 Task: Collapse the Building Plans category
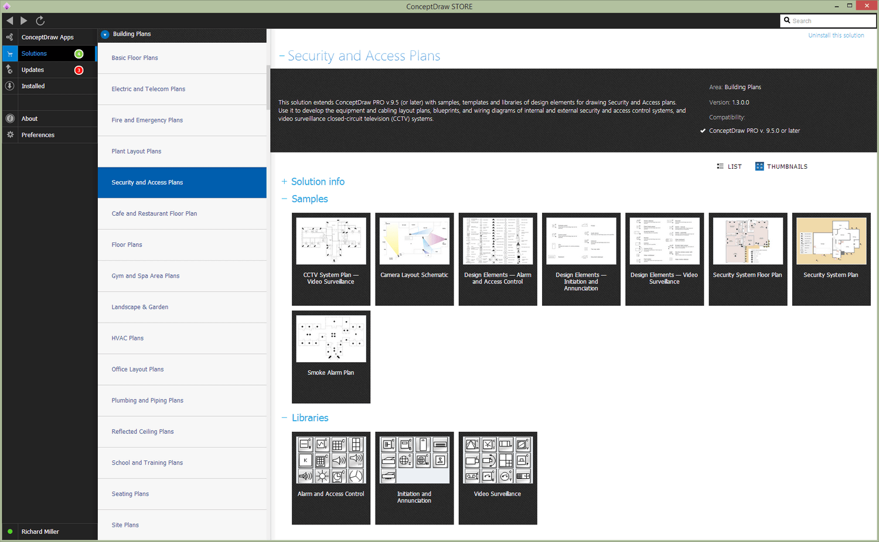[x=105, y=35]
